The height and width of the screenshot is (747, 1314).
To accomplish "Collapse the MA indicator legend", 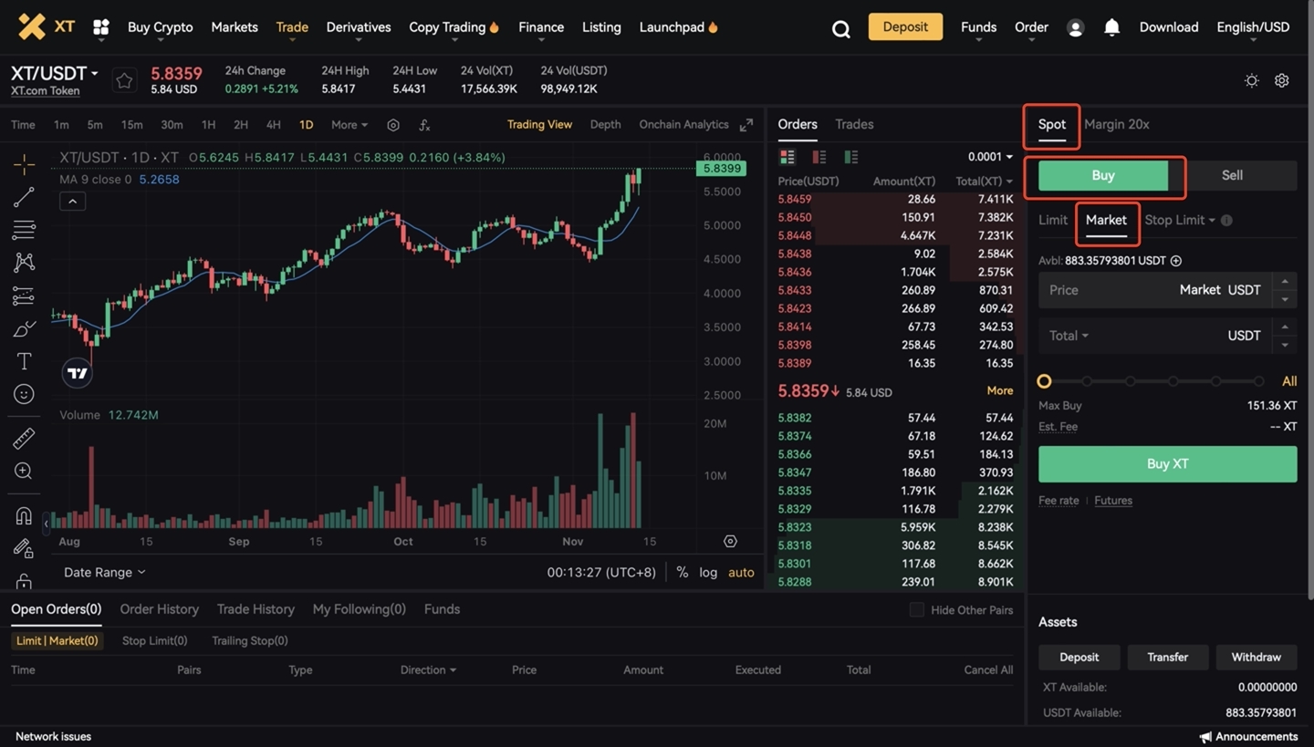I will 72,202.
